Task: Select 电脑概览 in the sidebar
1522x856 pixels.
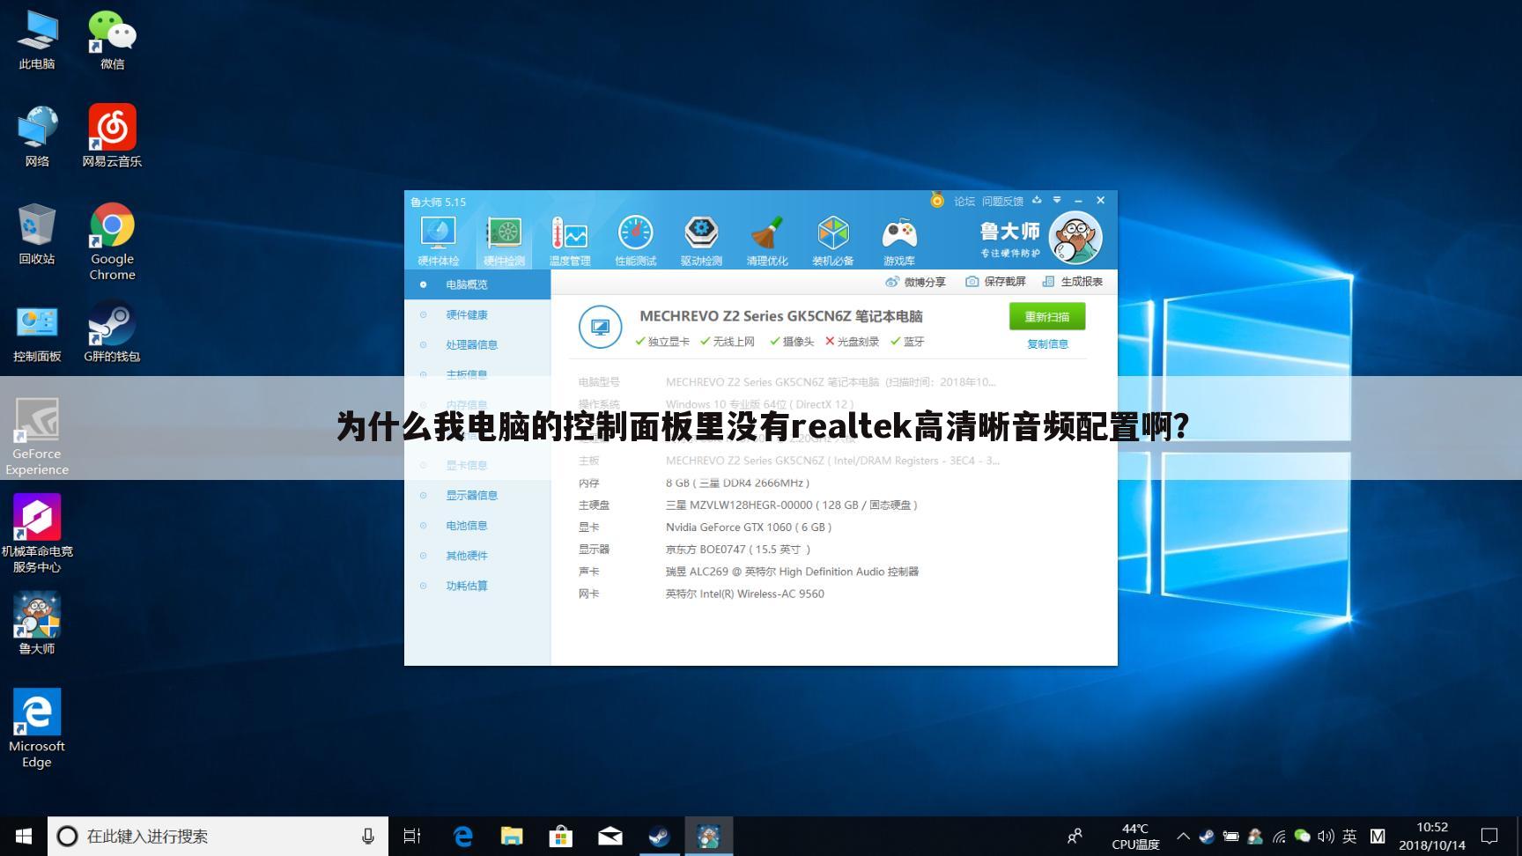Action: click(477, 284)
